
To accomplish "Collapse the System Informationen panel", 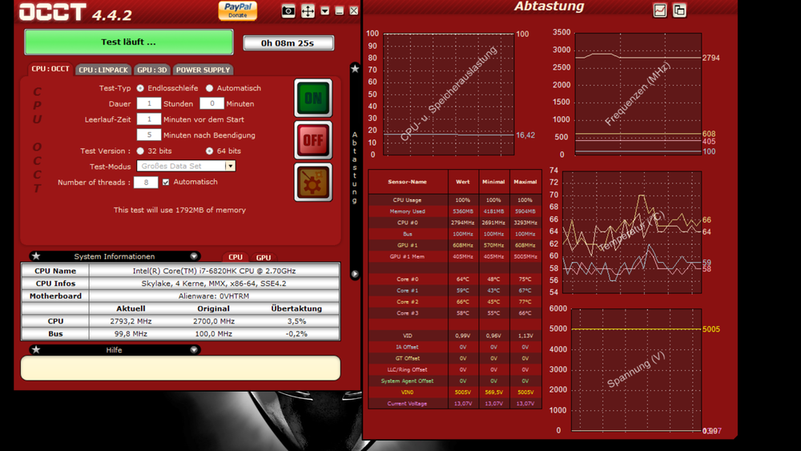I will (x=194, y=257).
